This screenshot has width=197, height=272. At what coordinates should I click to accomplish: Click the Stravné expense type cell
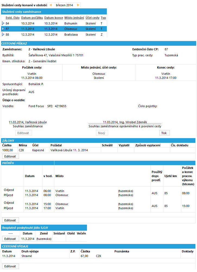(x=27, y=256)
